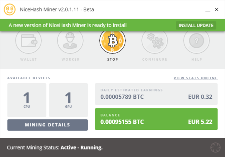This screenshot has height=157, width=225.
Task: Click the Help label text
Action: pos(196,60)
